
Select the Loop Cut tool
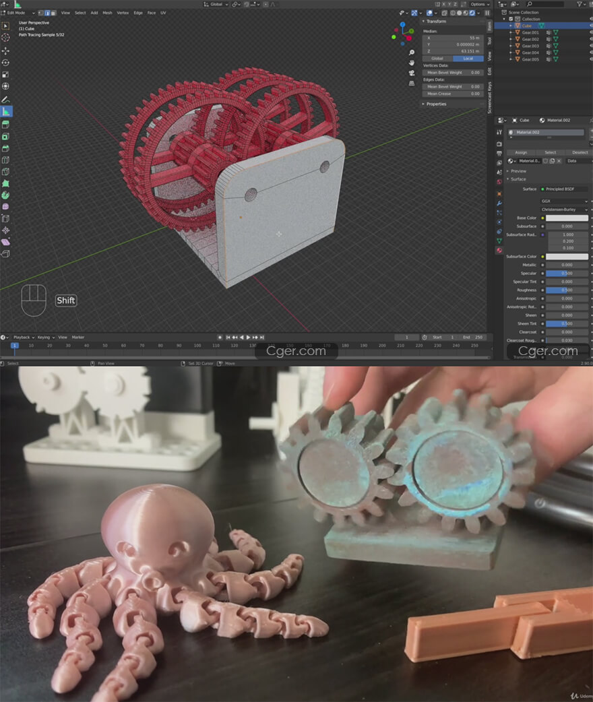[6, 160]
